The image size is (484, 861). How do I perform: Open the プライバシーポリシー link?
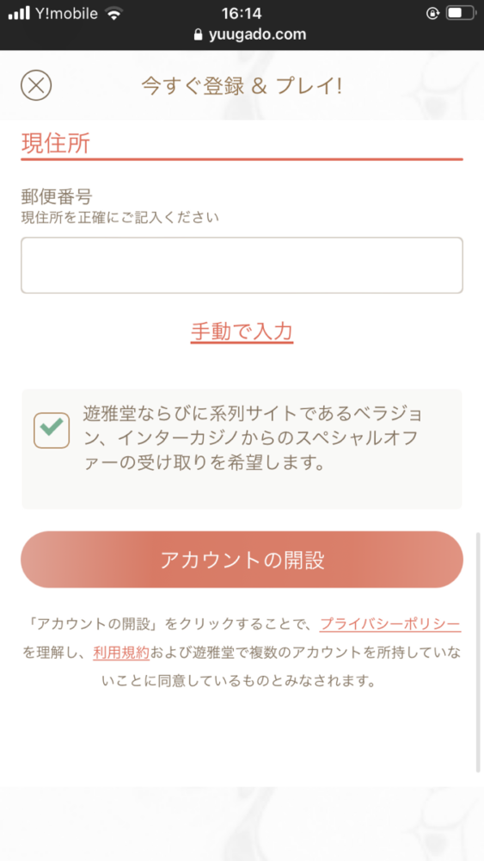pos(389,624)
